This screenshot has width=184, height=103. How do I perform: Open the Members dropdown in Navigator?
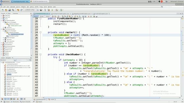click(15, 60)
